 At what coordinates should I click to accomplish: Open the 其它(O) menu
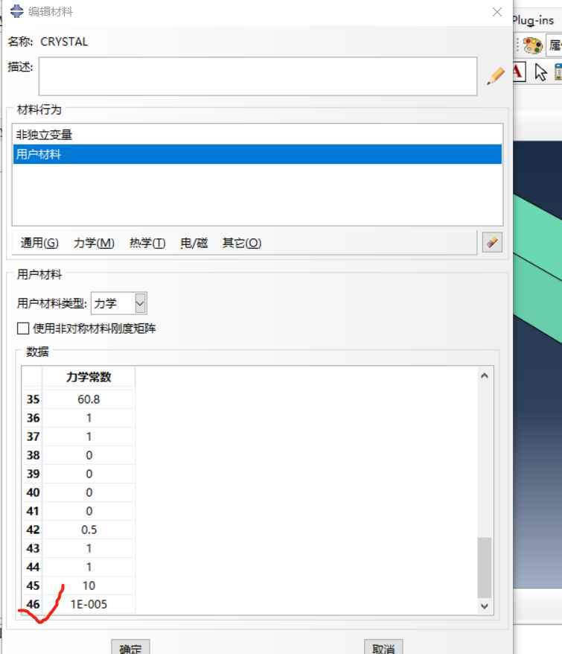click(x=242, y=243)
